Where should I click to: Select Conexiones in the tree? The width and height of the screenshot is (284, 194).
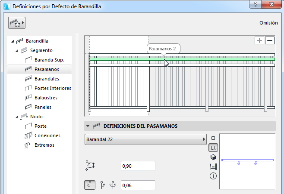tap(47, 135)
